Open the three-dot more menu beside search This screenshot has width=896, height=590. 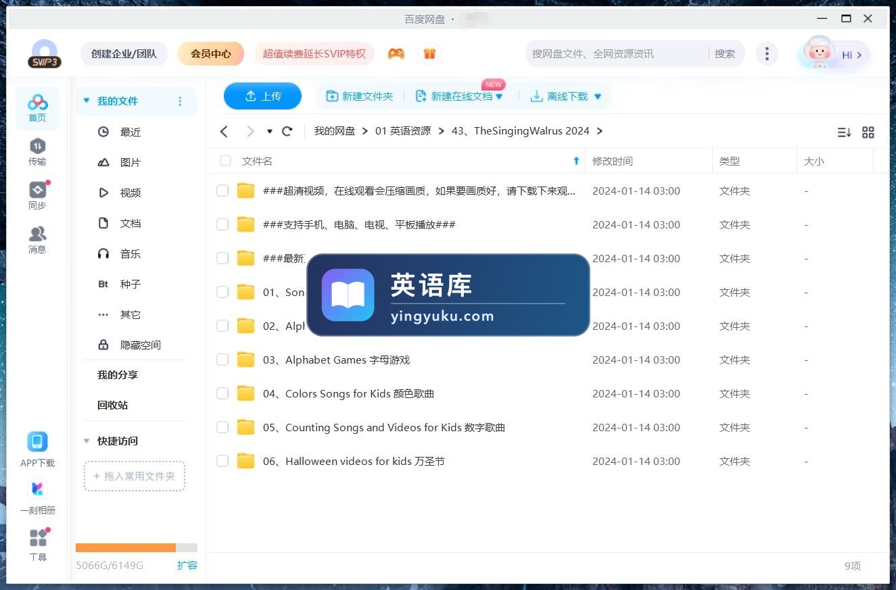coord(766,53)
